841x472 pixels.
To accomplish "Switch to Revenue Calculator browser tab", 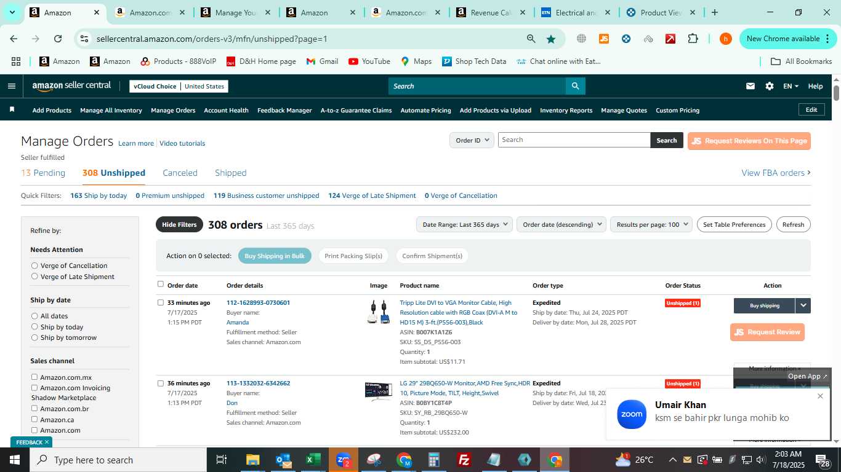I will point(491,12).
